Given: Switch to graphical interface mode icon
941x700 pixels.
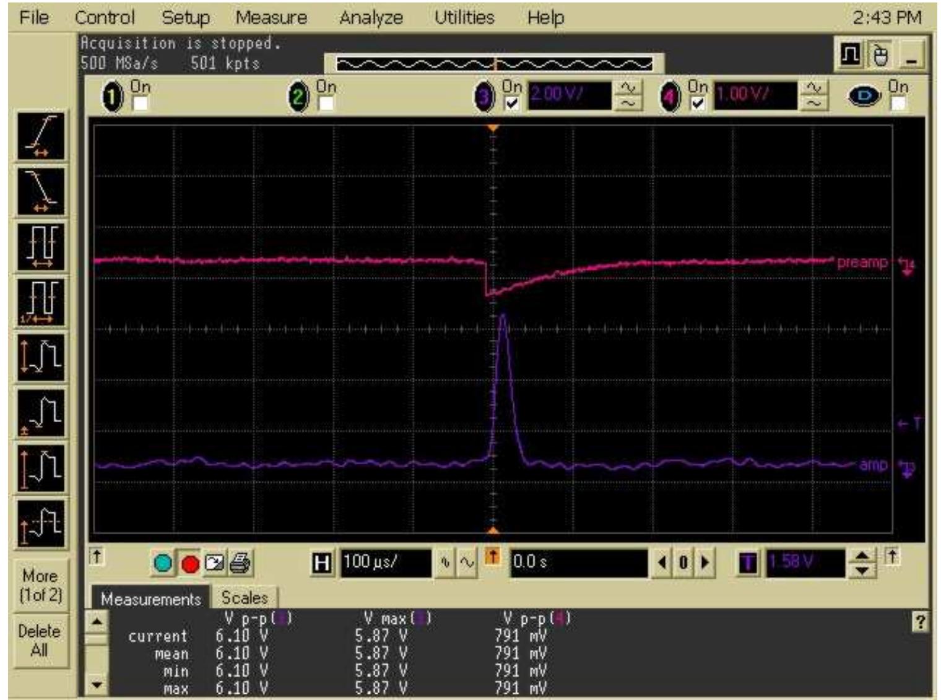Looking at the screenshot, I should click(850, 55).
